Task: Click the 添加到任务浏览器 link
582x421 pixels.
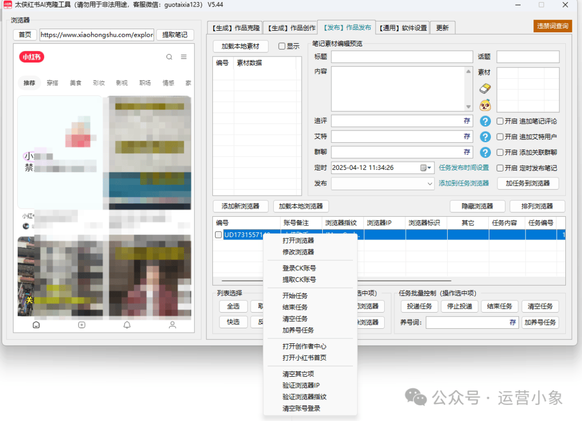Action: (x=463, y=183)
